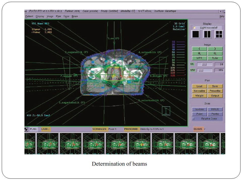Screen dimensions: 242x181
Task: Select the third CT slice thumbnail
Action: click(71, 144)
